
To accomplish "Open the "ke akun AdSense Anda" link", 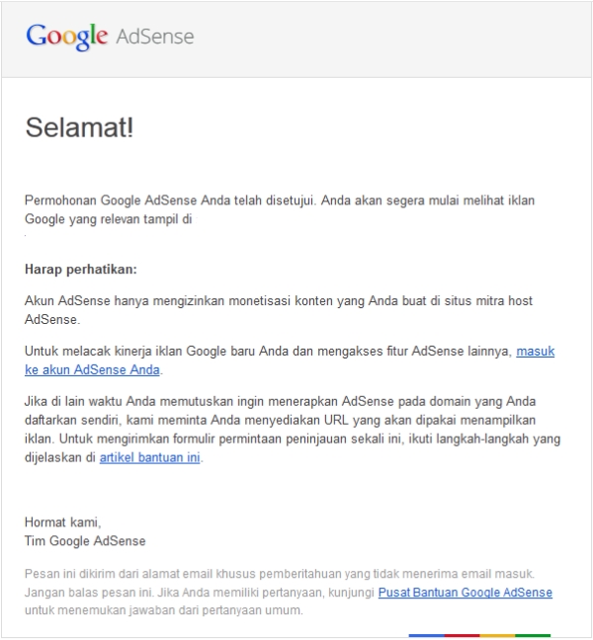I will click(x=92, y=370).
